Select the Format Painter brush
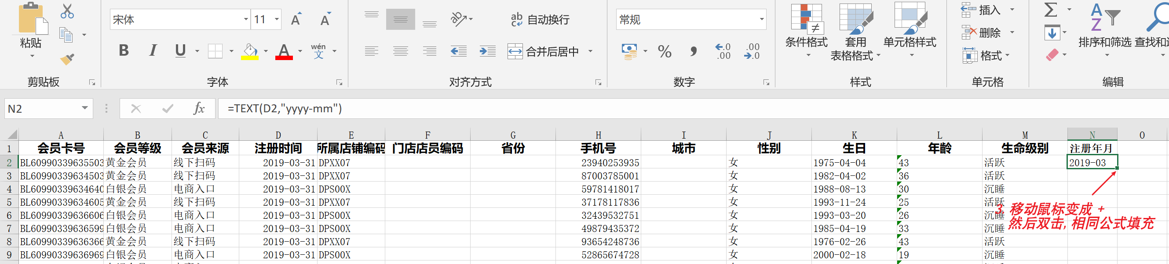The image size is (1169, 264). click(67, 59)
